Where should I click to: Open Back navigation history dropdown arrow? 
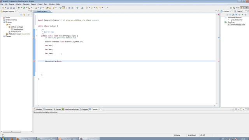pyautogui.click(x=103, y=8)
